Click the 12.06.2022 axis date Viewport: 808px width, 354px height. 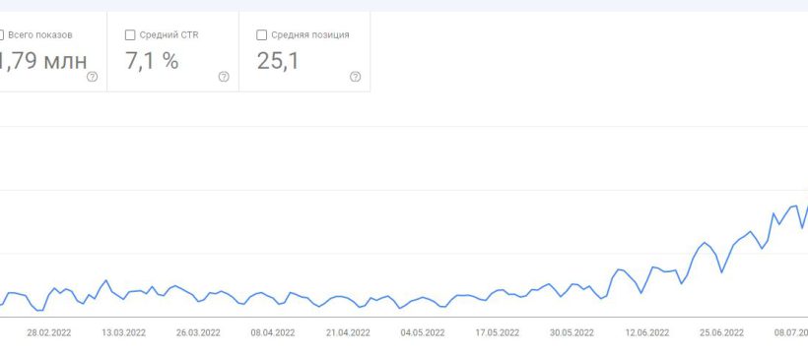647,333
